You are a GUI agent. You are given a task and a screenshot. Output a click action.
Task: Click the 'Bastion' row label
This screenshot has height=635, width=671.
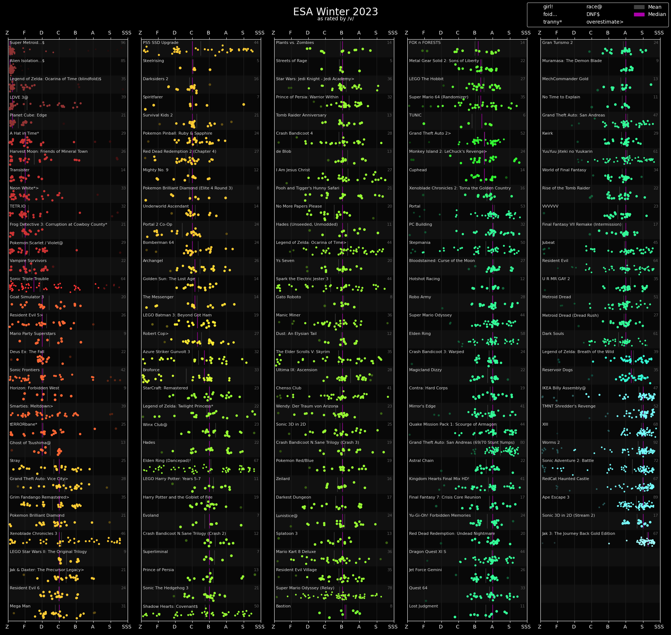coord(283,606)
